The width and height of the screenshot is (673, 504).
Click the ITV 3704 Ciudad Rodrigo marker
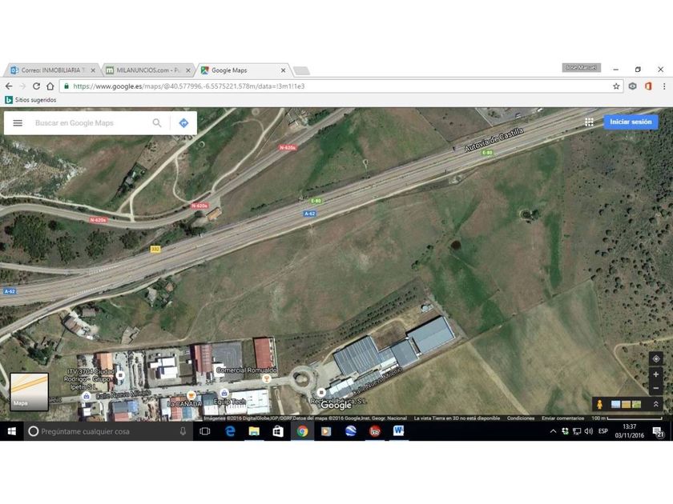(120, 375)
